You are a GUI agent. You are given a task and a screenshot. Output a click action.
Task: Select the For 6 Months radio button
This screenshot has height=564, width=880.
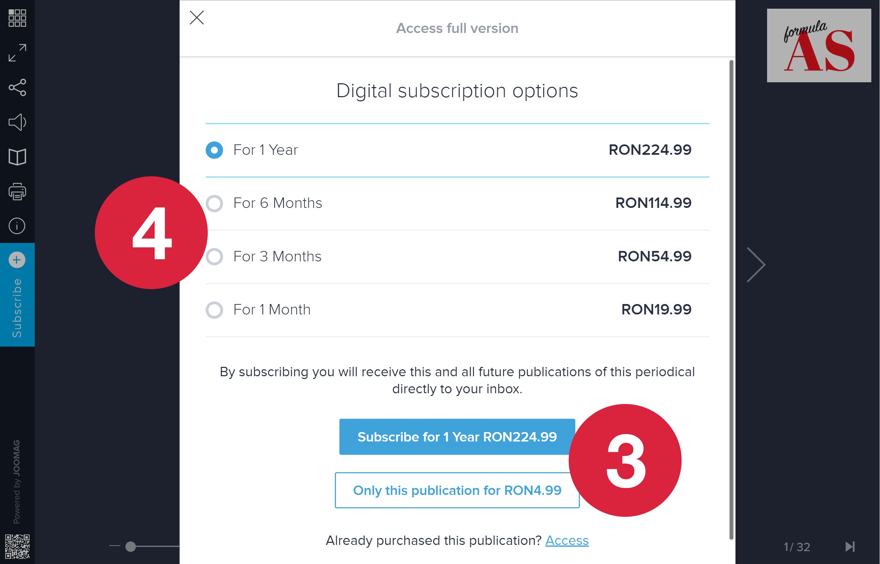coord(214,203)
